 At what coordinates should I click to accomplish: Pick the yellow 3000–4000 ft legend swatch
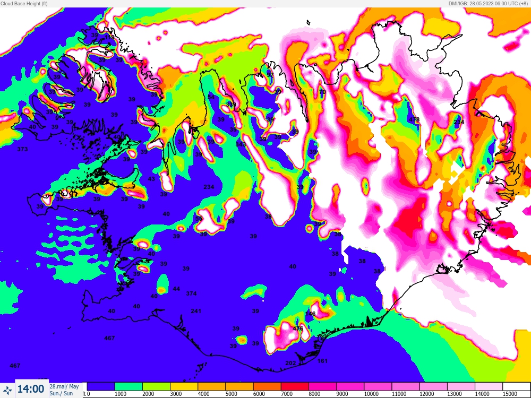[x=184, y=386]
